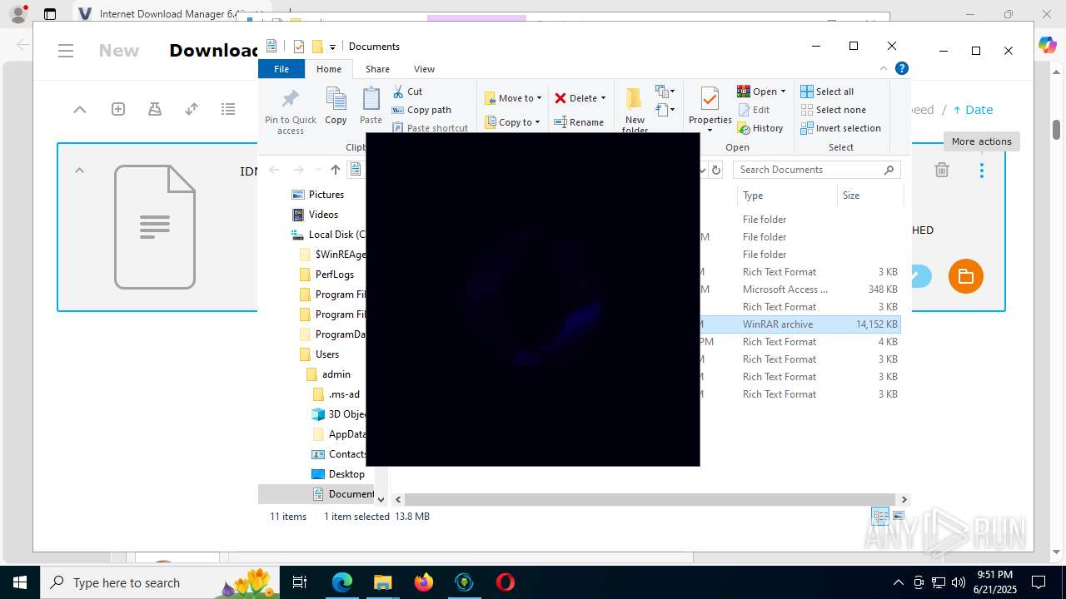Open the hamburger menu in download manager

[66, 51]
